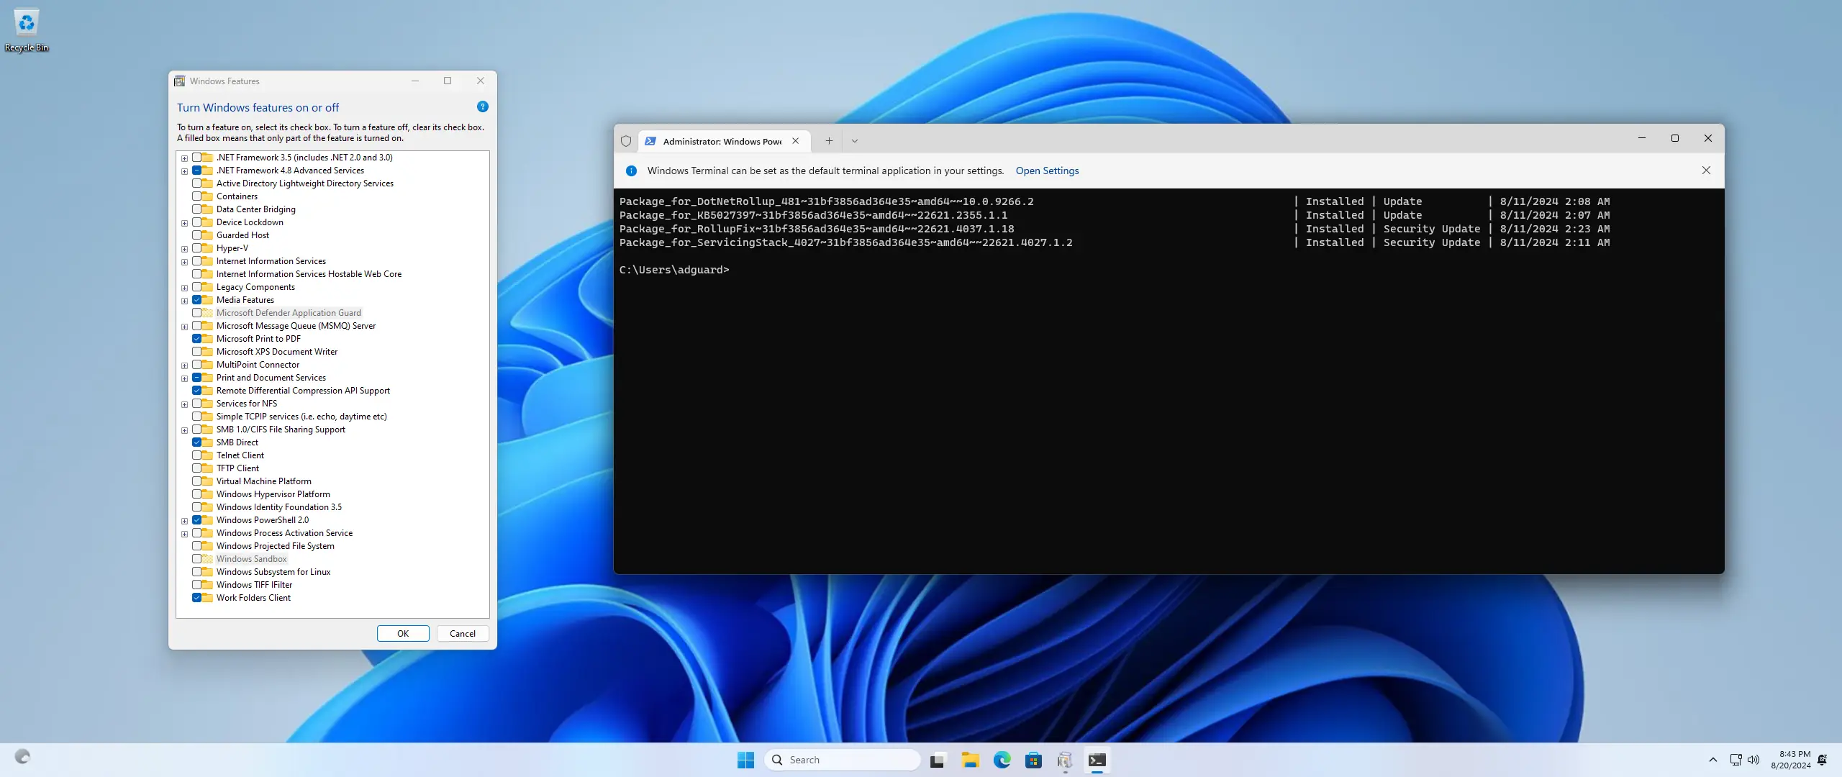Image resolution: width=1842 pixels, height=777 pixels.
Task: Click OK in the Windows Features dialog
Action: [x=402, y=633]
